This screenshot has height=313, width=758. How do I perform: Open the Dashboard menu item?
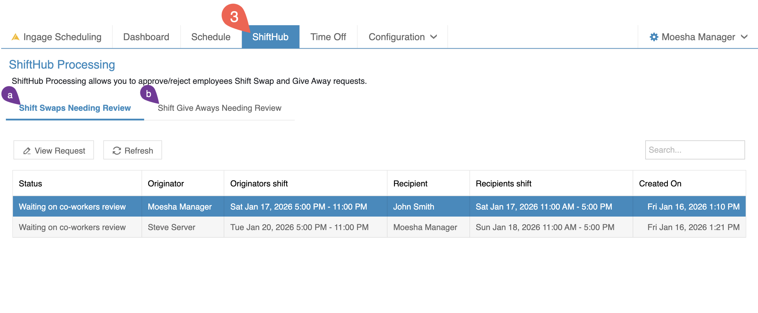click(146, 37)
